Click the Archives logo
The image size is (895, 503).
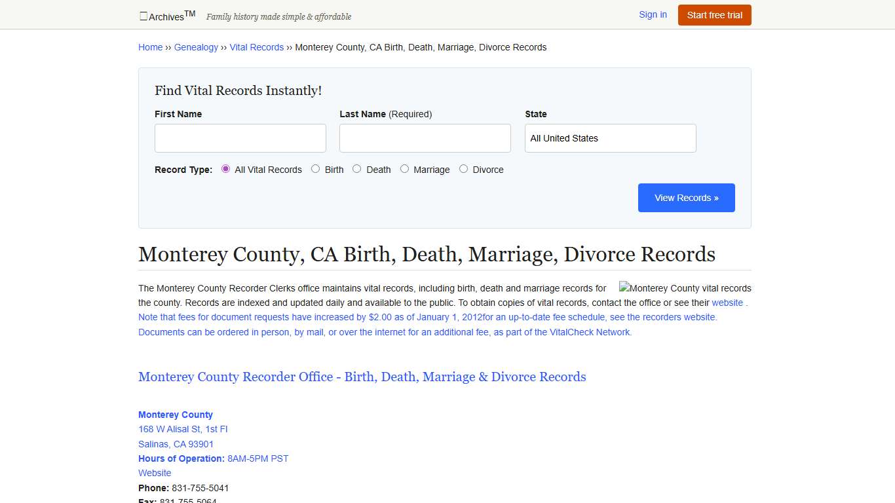pos(166,15)
